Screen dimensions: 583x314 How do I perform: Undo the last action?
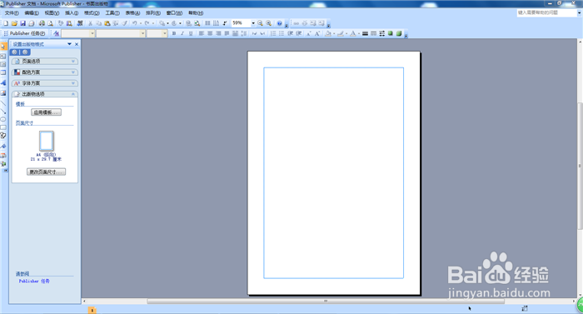coord(135,23)
